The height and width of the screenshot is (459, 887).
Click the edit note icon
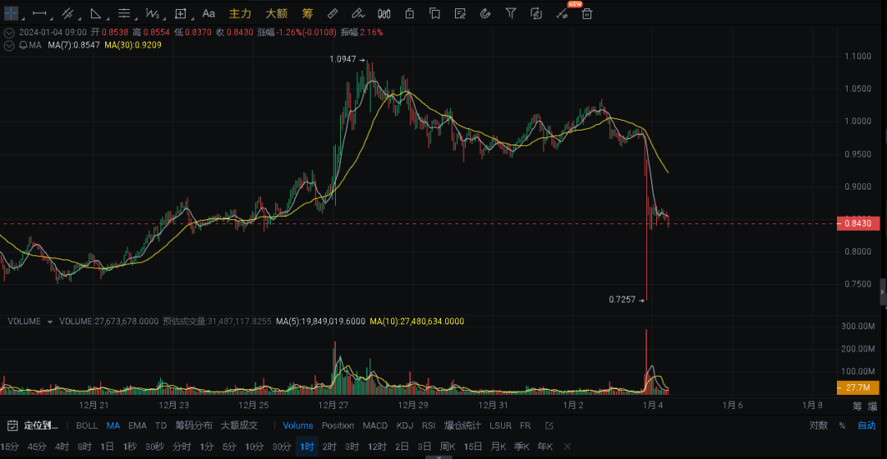[461, 13]
